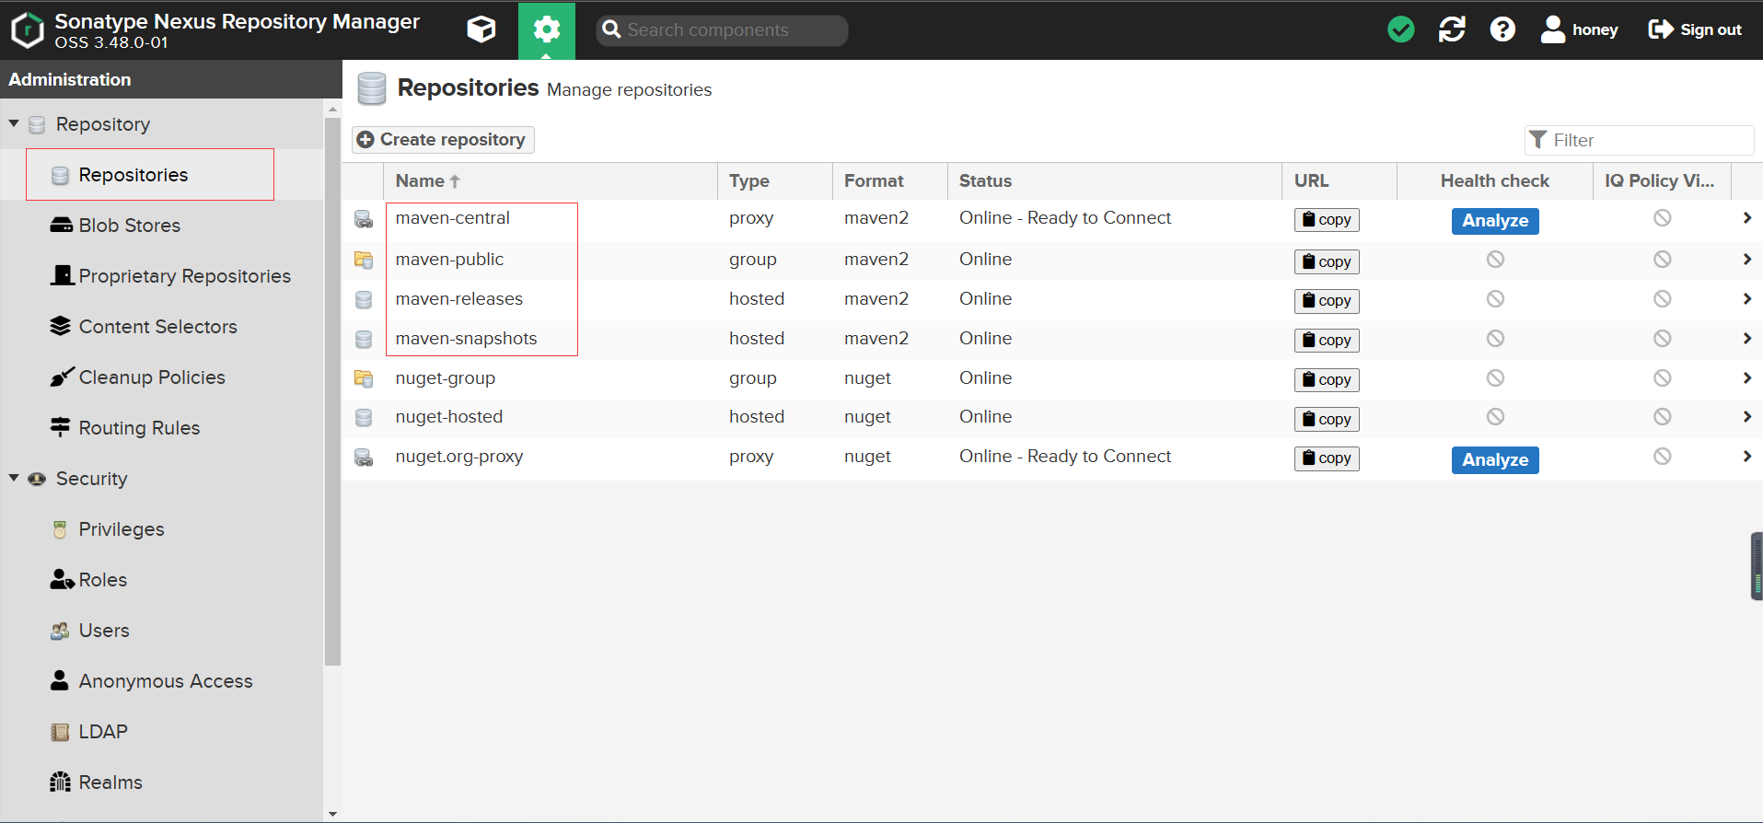The height and width of the screenshot is (823, 1763).
Task: Open maven-releases row chevron
Action: point(1746,299)
